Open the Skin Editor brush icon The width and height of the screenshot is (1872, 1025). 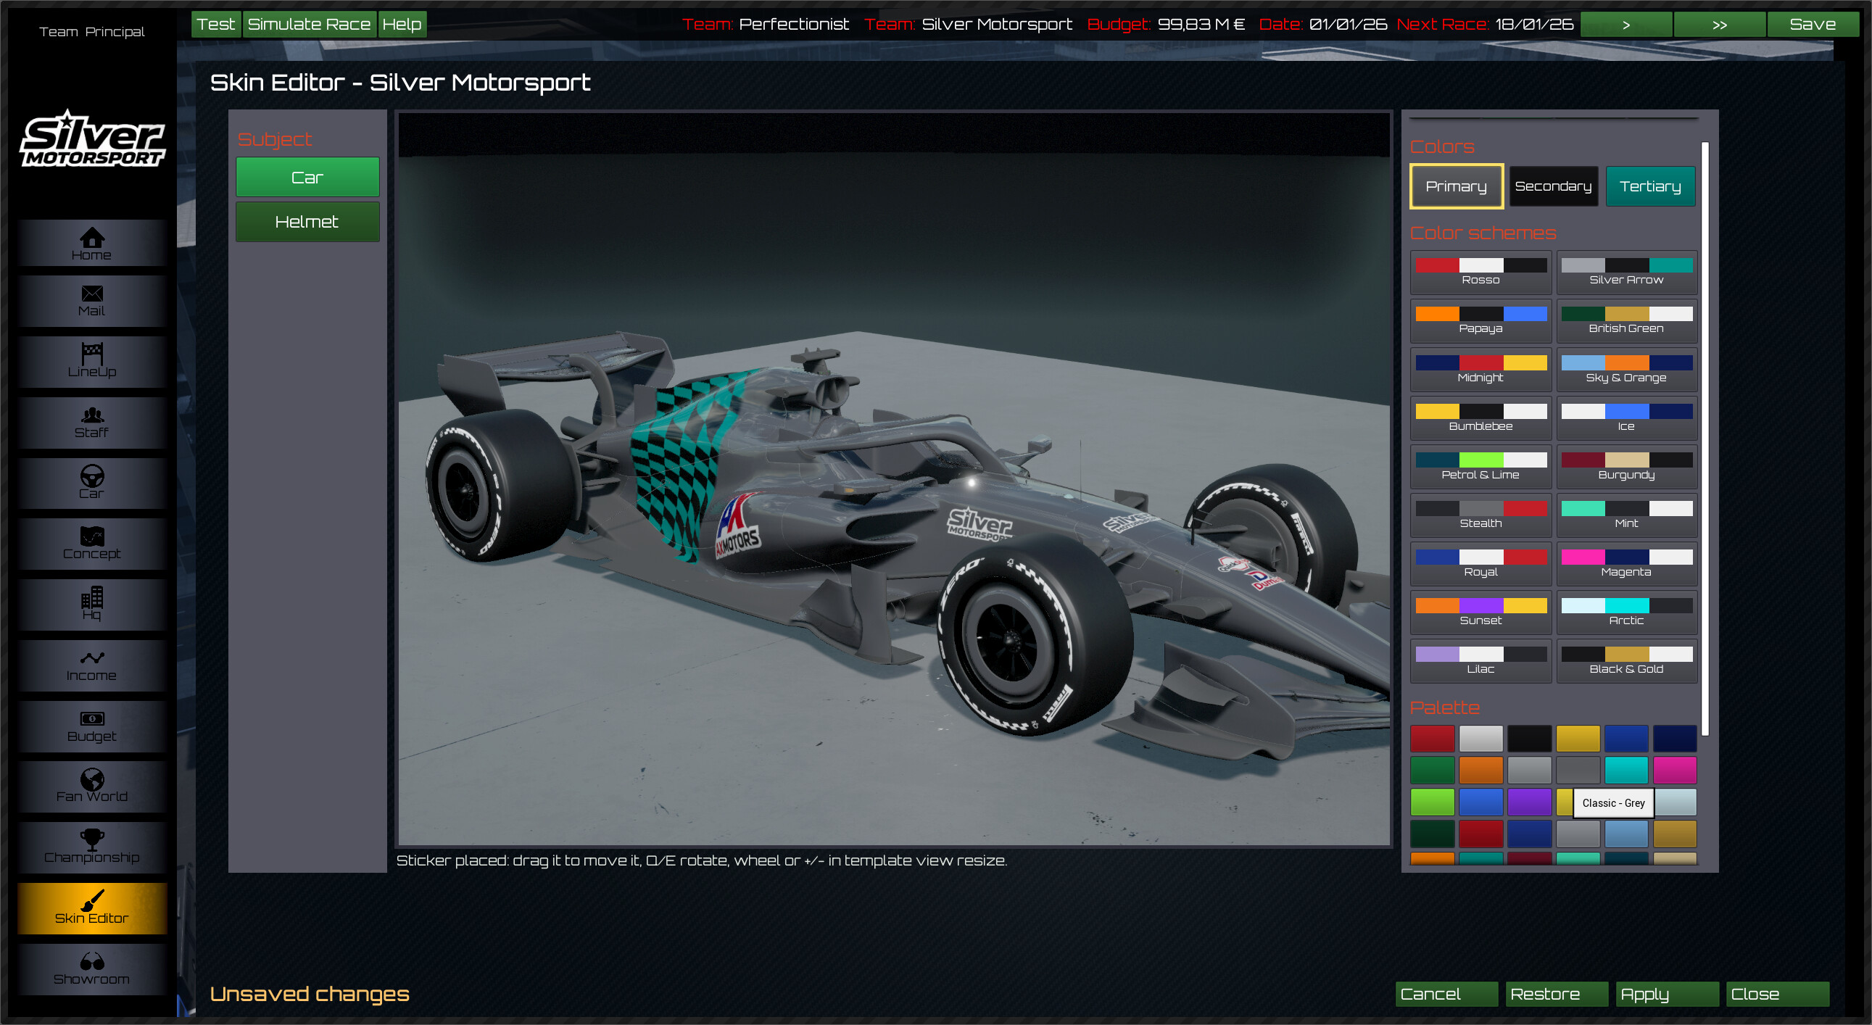[91, 909]
